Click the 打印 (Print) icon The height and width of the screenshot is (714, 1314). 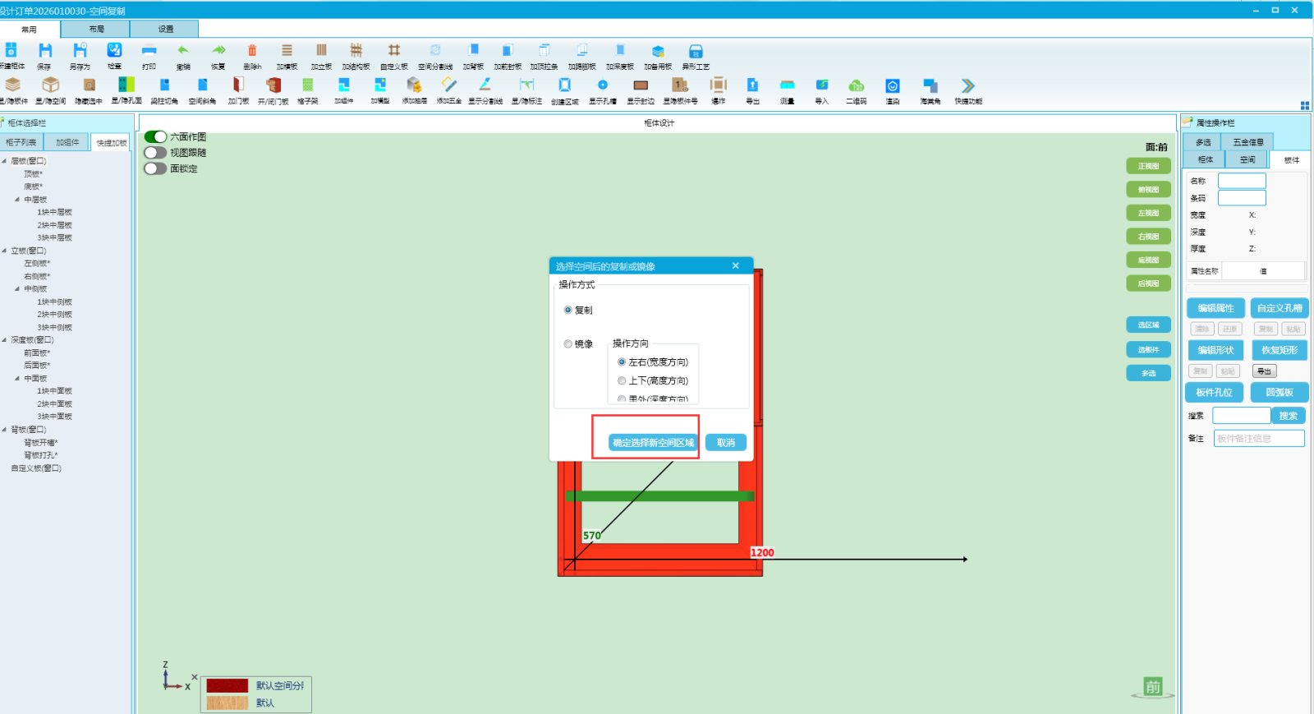click(x=149, y=52)
